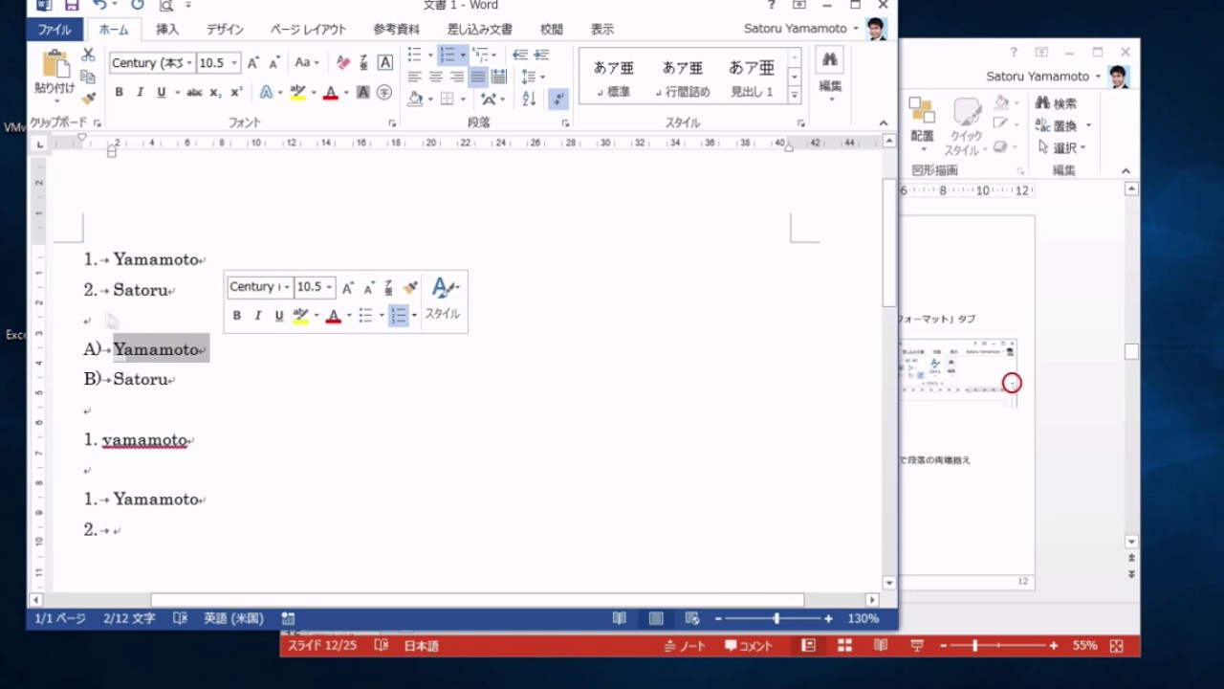The height and width of the screenshot is (689, 1224).
Task: Click red font color swatch in mini toolbar
Action: point(333,316)
